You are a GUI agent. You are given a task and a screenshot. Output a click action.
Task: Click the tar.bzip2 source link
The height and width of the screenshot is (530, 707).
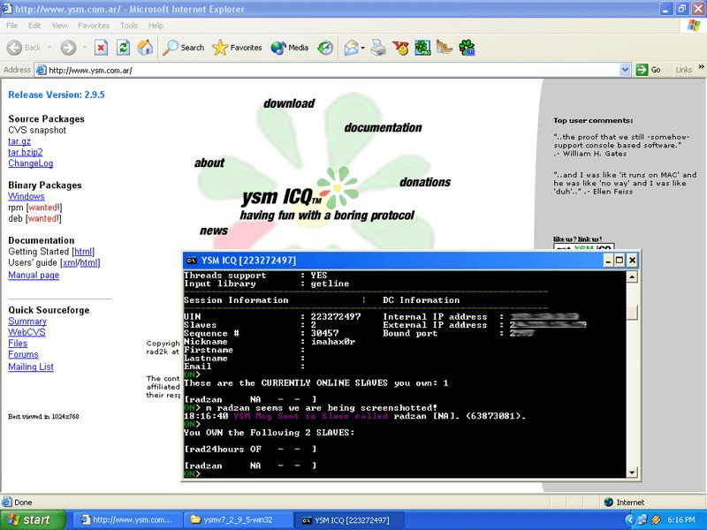click(x=26, y=152)
